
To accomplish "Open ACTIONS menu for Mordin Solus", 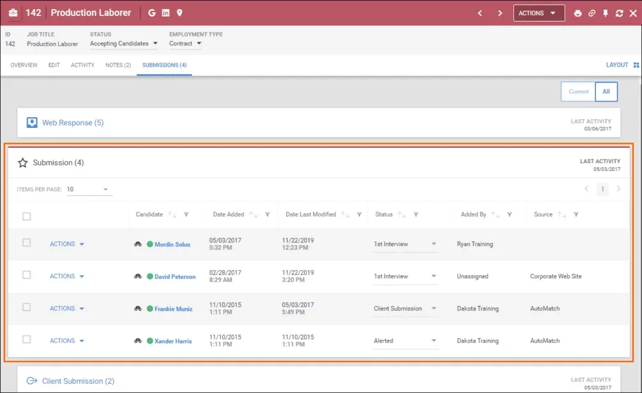I will tap(67, 244).
